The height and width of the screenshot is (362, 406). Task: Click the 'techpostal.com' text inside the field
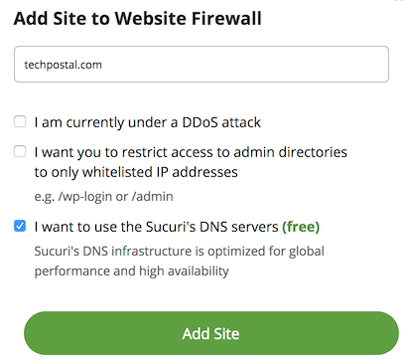[x=63, y=65]
